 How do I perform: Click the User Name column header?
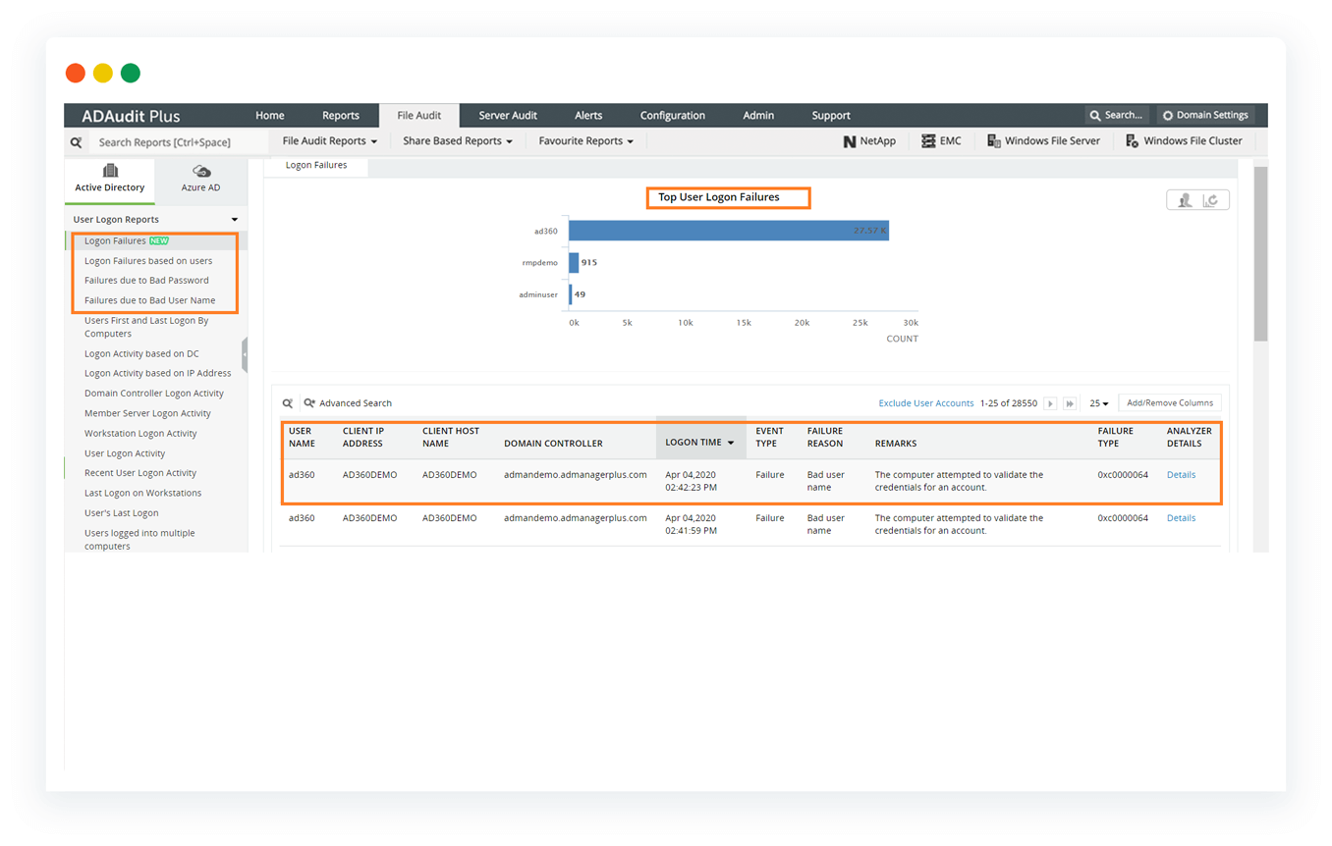tap(301, 437)
